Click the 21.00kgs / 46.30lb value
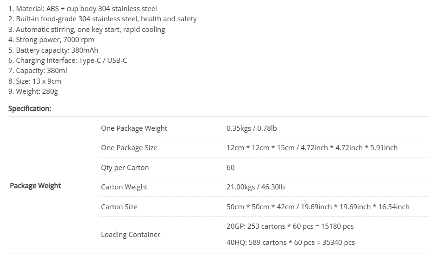 click(x=256, y=187)
